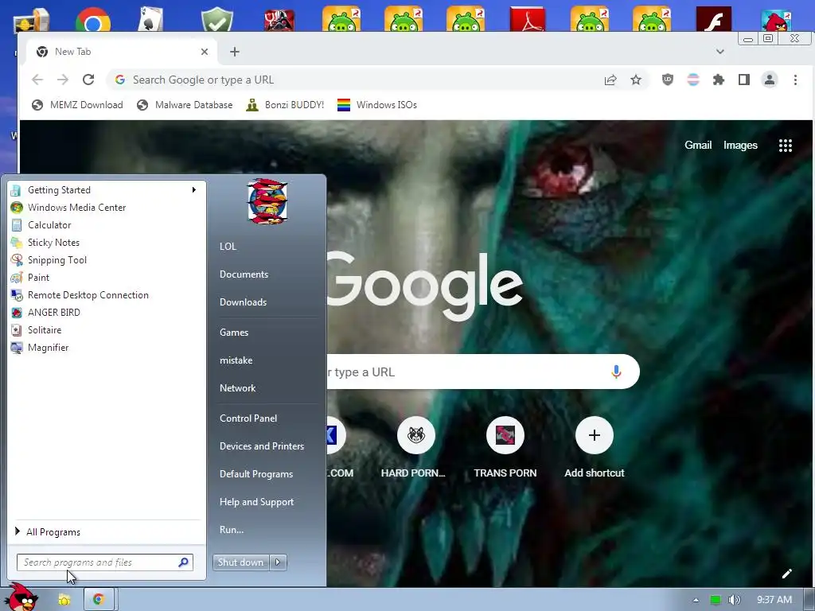Image resolution: width=815 pixels, height=611 pixels.
Task: Open the taskbar file explorer icon
Action: (x=64, y=600)
